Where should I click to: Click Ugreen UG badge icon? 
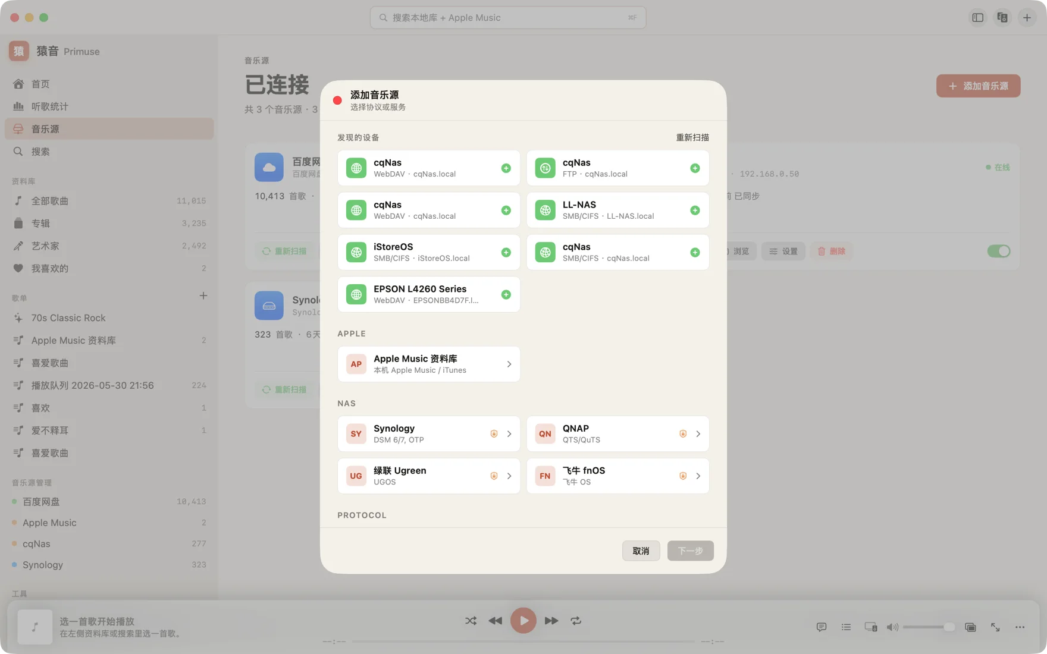[356, 476]
